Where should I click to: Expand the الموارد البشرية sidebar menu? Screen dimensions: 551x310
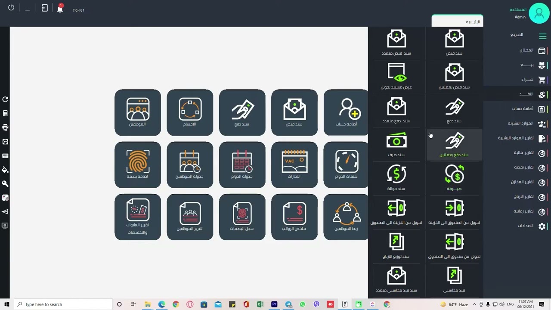[517, 124]
